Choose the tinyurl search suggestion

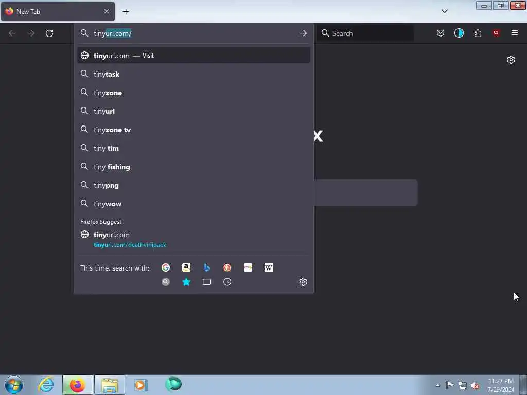click(x=194, y=111)
